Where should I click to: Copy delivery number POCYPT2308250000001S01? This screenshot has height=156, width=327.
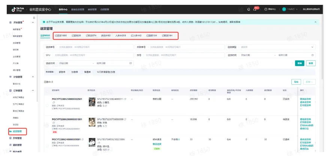54,123
